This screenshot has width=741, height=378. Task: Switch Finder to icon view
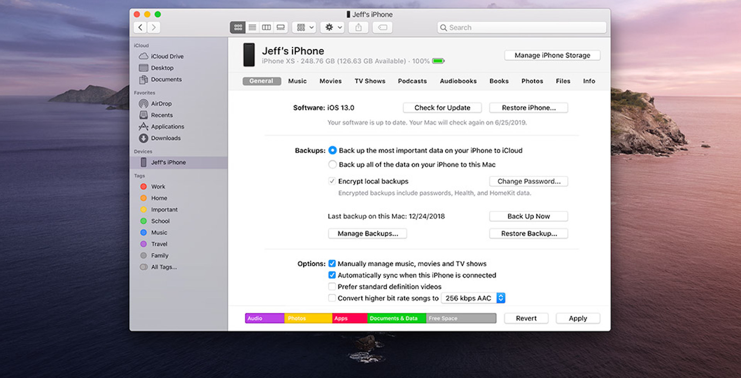click(238, 27)
